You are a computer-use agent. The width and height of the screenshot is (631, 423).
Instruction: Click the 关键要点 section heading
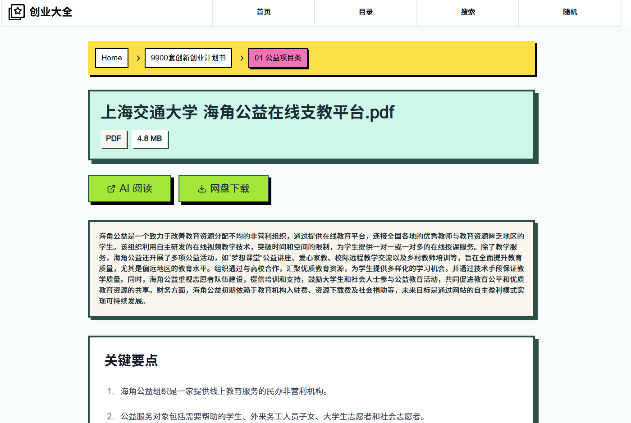131,360
